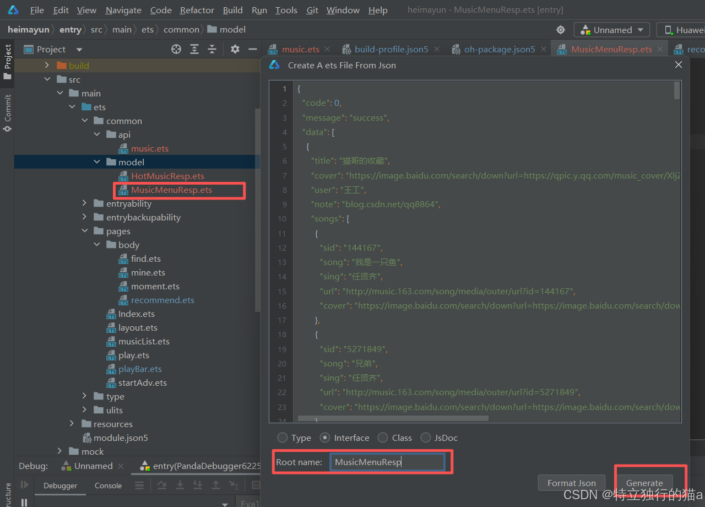The width and height of the screenshot is (705, 507).
Task: Close the Create A ets File dialog
Action: [x=679, y=64]
